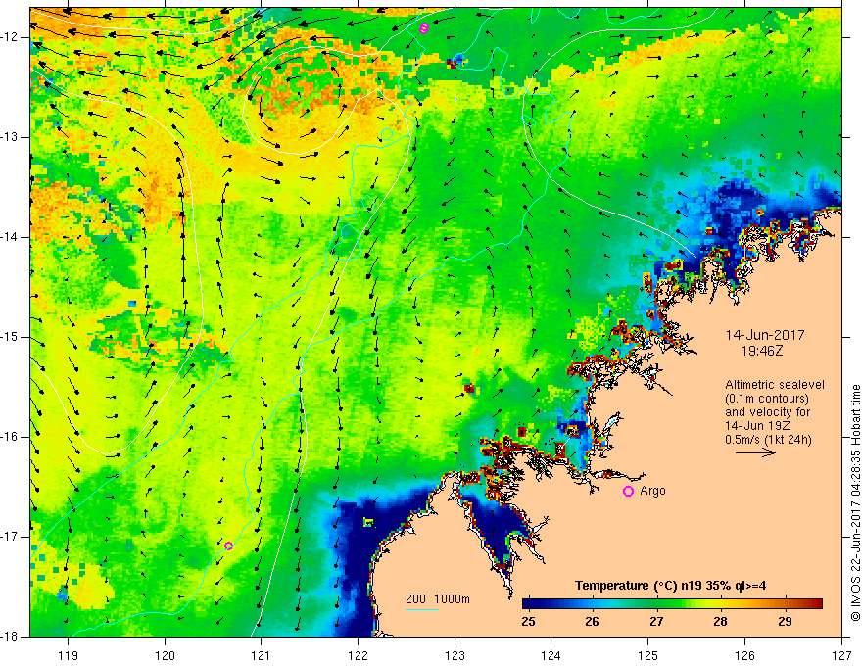Click the latitude axis label -15
The image size is (862, 666).
point(11,337)
